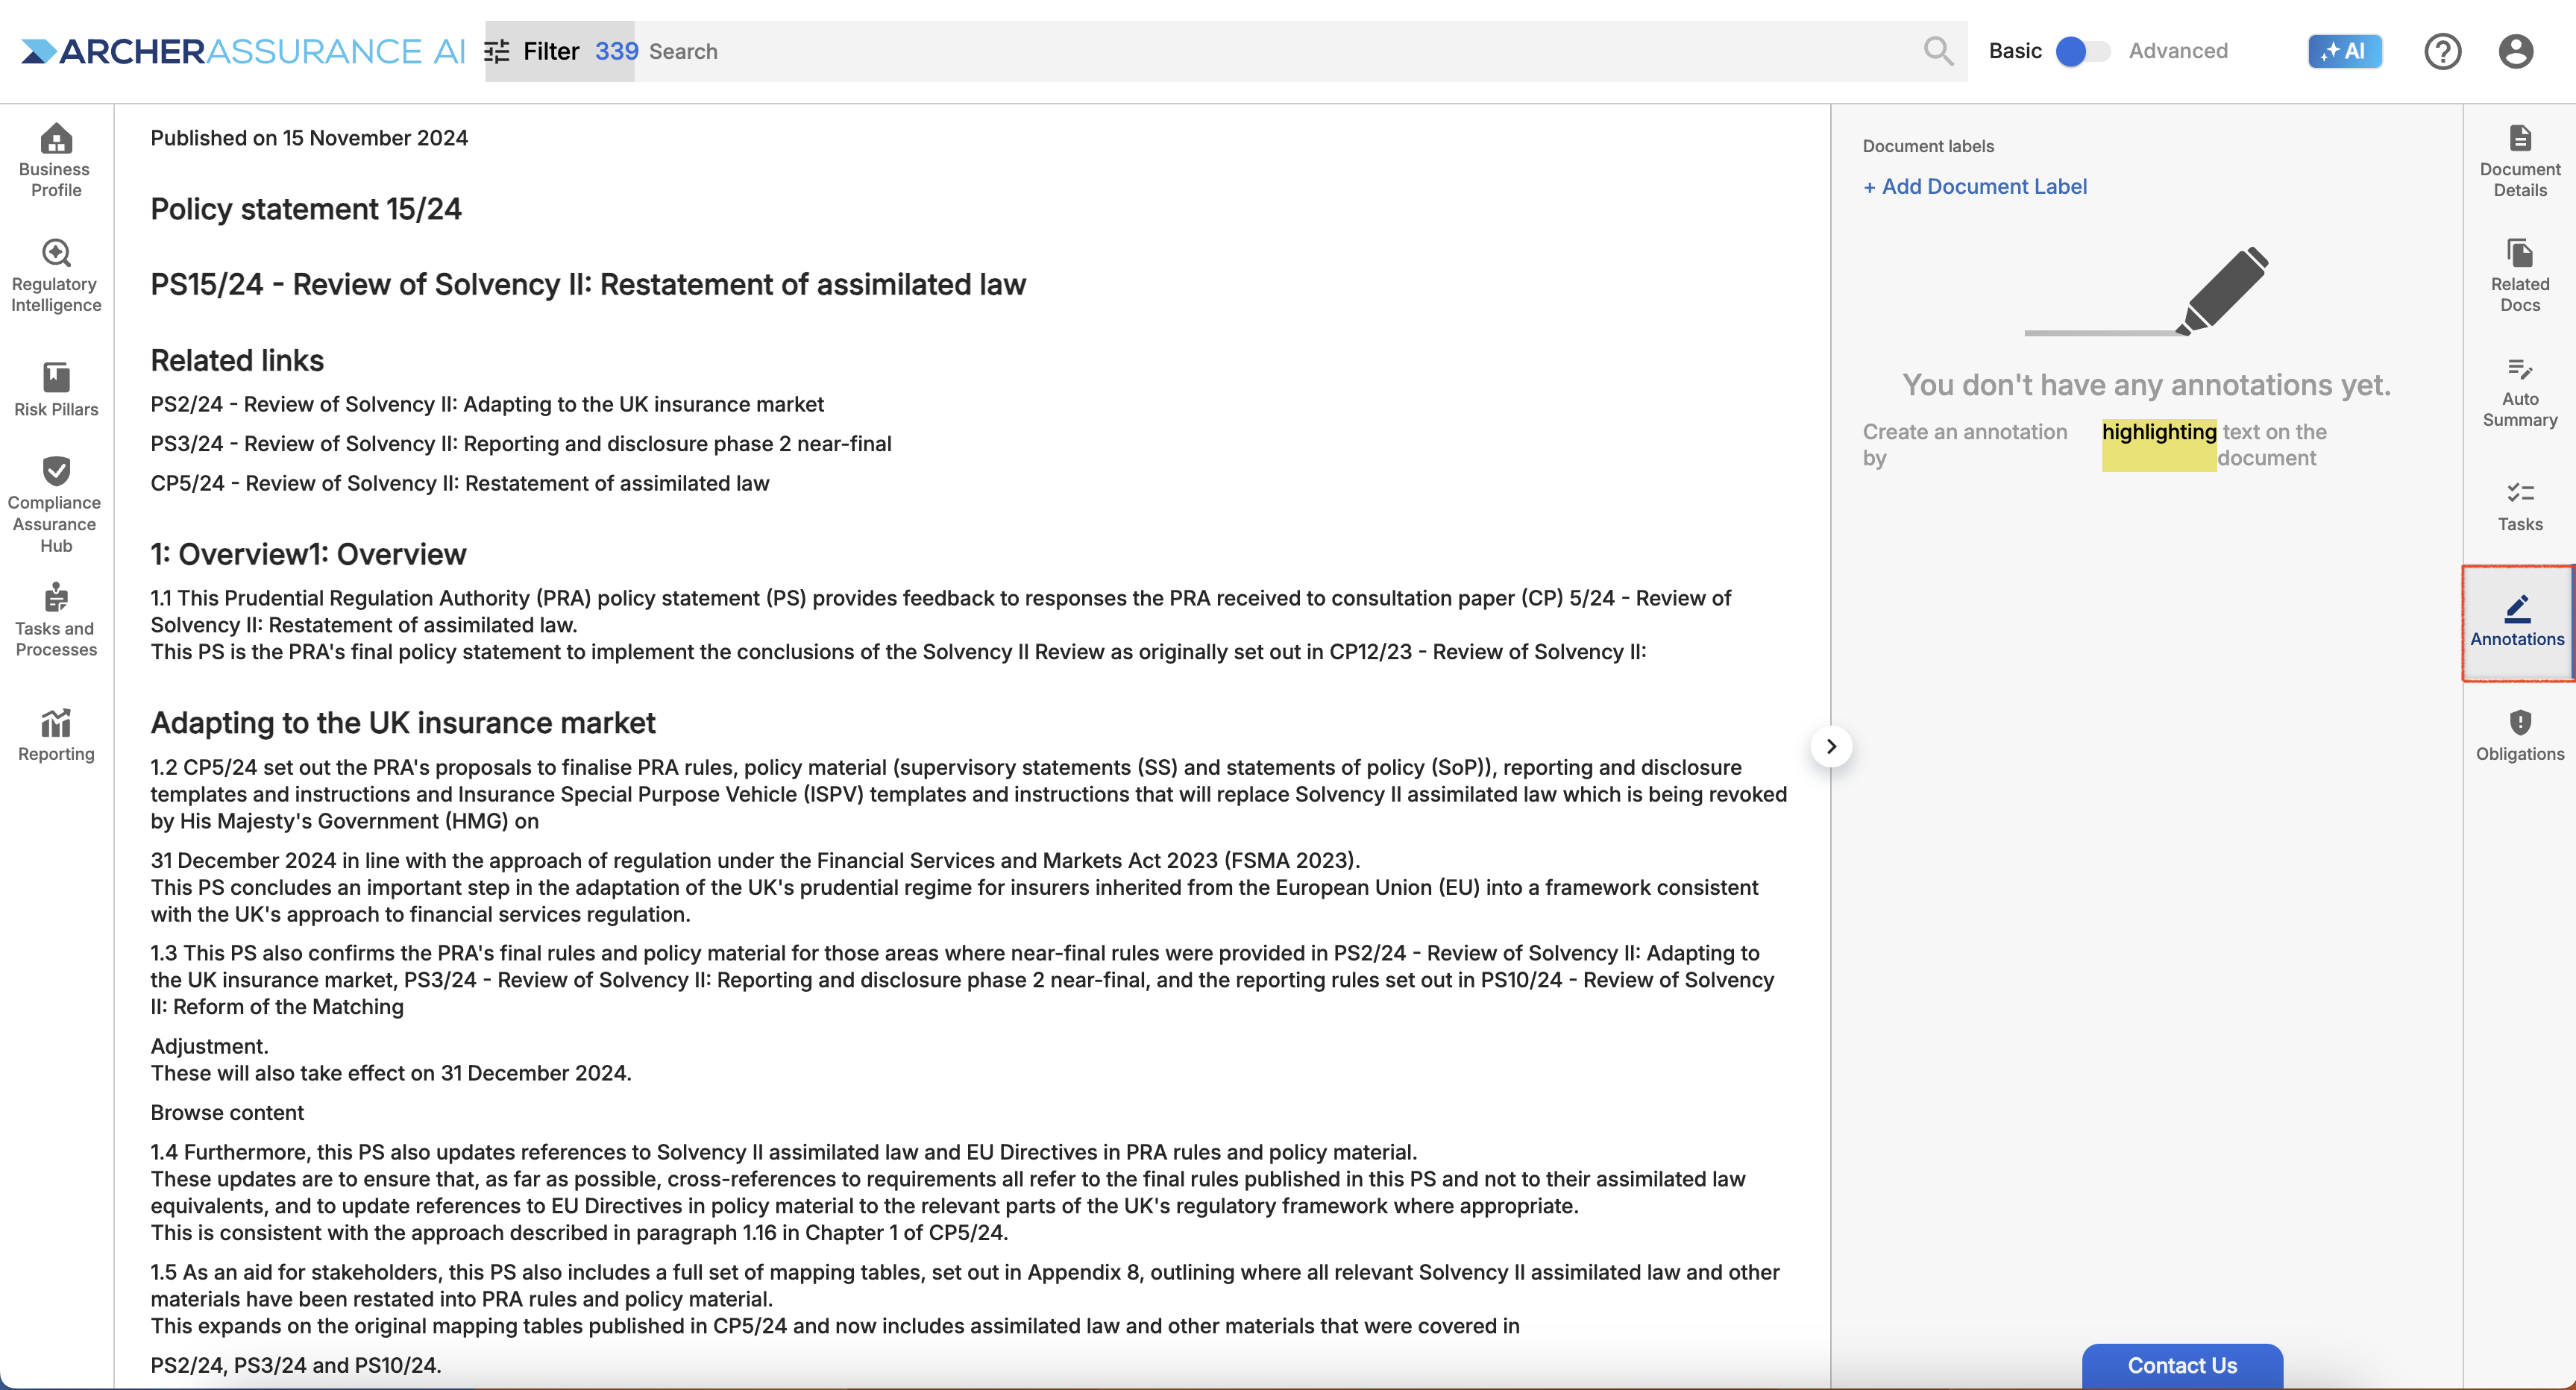Click the 'Policy statement 15/24' heading
The height and width of the screenshot is (1390, 2576).
coord(305,209)
